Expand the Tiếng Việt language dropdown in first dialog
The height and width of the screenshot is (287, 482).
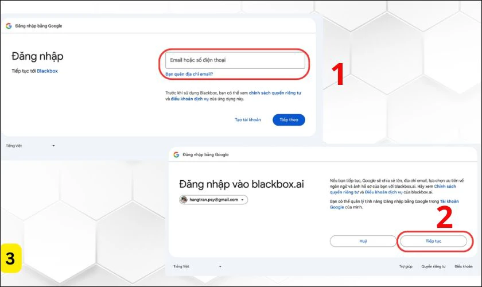tap(30, 146)
